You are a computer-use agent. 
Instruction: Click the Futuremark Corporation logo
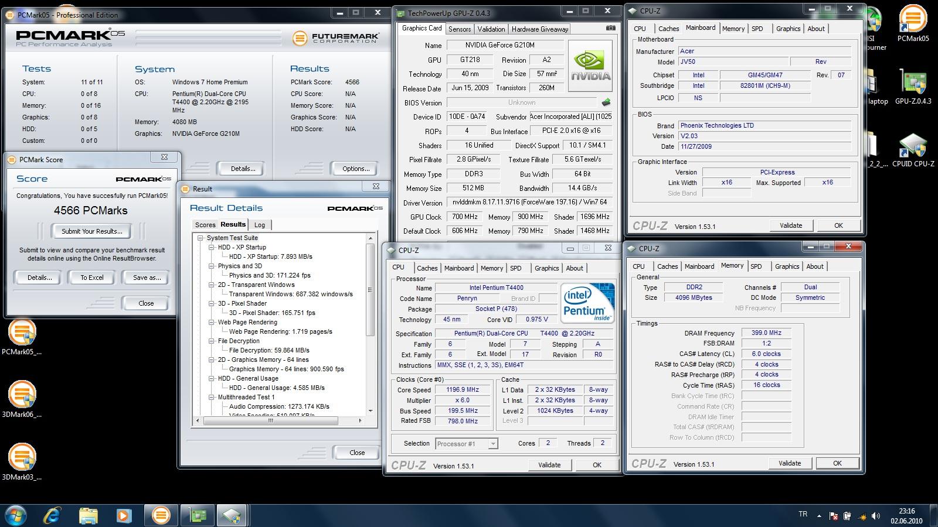point(335,38)
